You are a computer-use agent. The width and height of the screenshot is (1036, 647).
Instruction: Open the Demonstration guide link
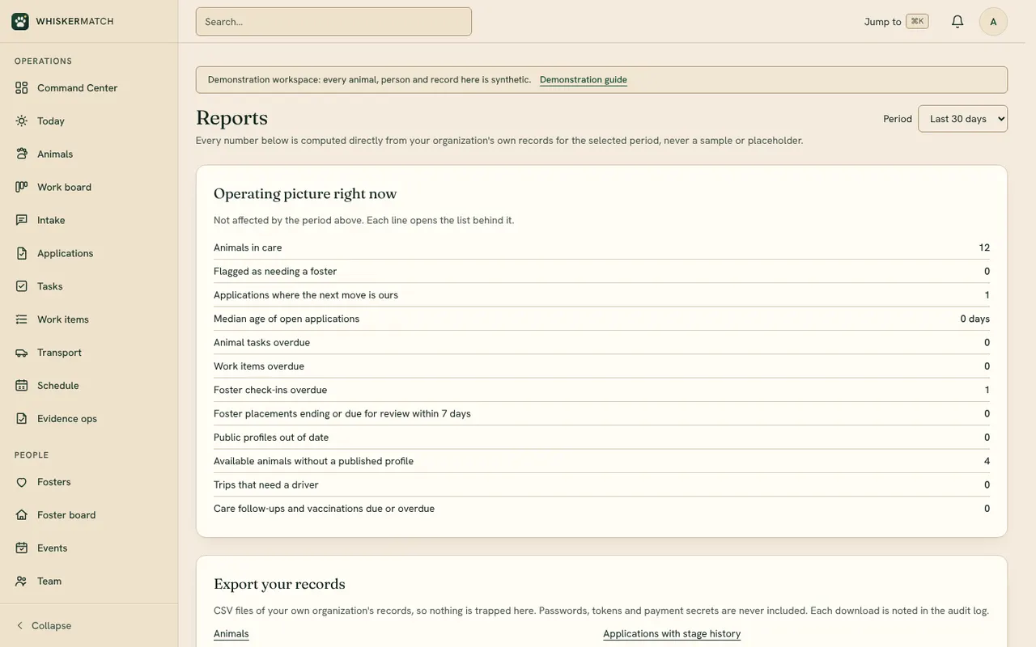click(584, 79)
